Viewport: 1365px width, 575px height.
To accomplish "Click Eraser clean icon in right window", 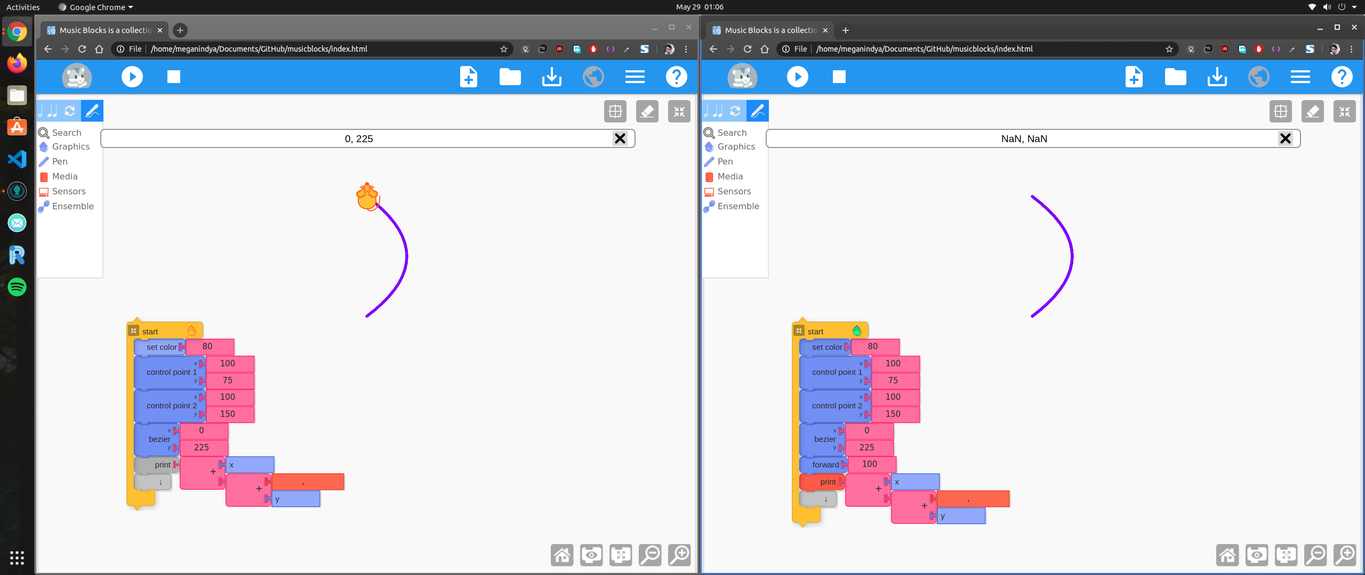I will coord(1312,111).
